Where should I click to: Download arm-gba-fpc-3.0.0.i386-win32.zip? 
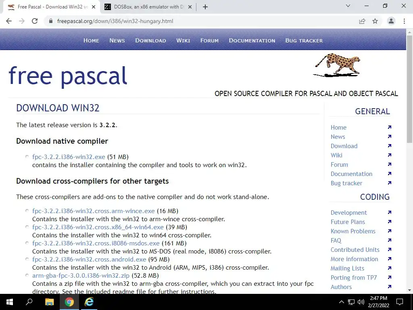81,275
